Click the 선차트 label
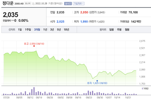Image resolution: width=151 pixels, height=102 pixels. click(x=12, y=30)
